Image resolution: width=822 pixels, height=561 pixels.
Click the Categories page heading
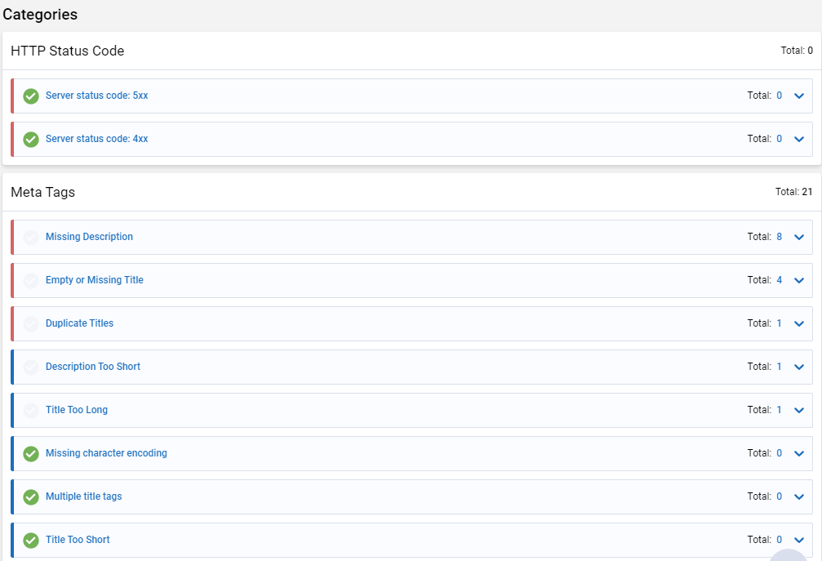tap(40, 14)
